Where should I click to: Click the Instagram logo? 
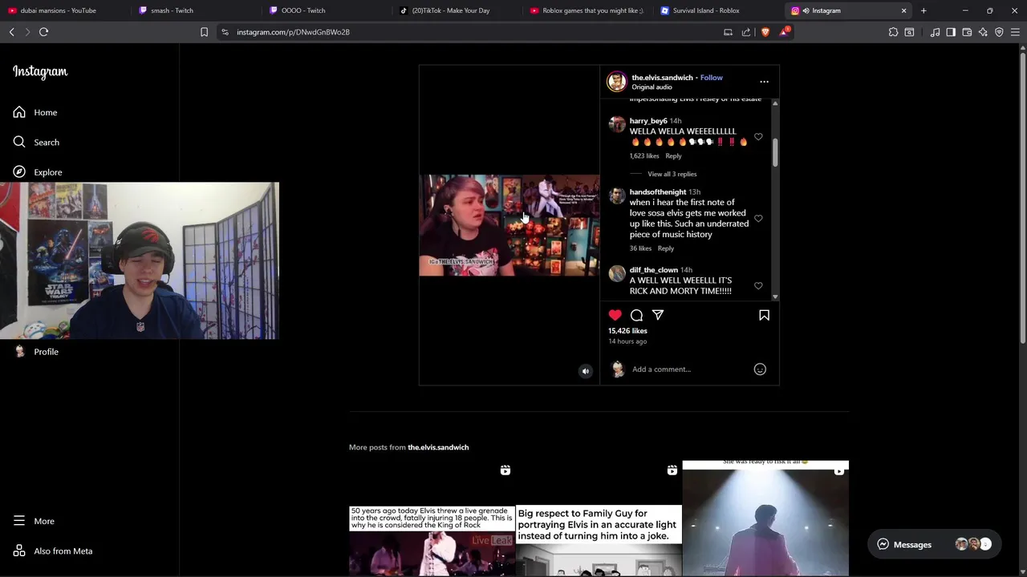[x=40, y=71]
